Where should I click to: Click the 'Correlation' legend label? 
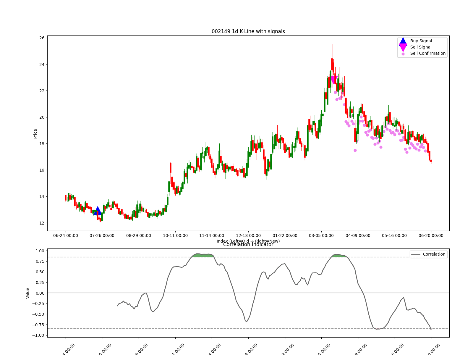coord(434,254)
